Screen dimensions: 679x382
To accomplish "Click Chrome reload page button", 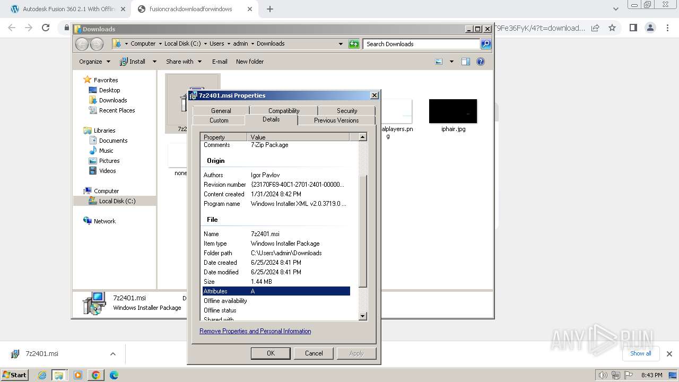I will coord(46,28).
